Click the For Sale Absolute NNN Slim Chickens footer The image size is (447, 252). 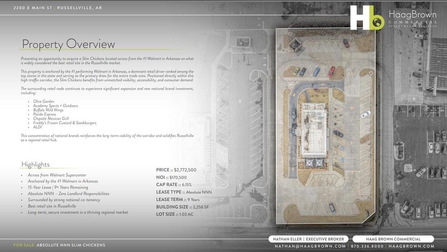(x=60, y=245)
